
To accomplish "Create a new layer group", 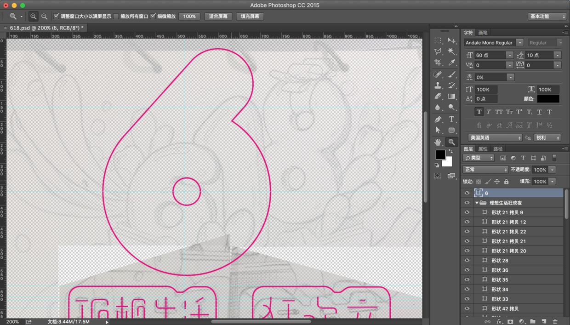I will pos(532,322).
